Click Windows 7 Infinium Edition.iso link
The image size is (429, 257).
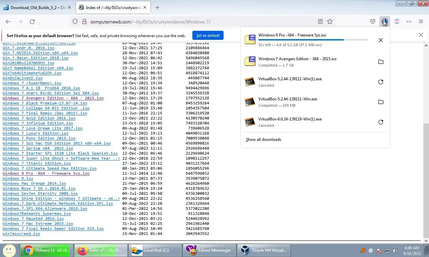(x=38, y=123)
